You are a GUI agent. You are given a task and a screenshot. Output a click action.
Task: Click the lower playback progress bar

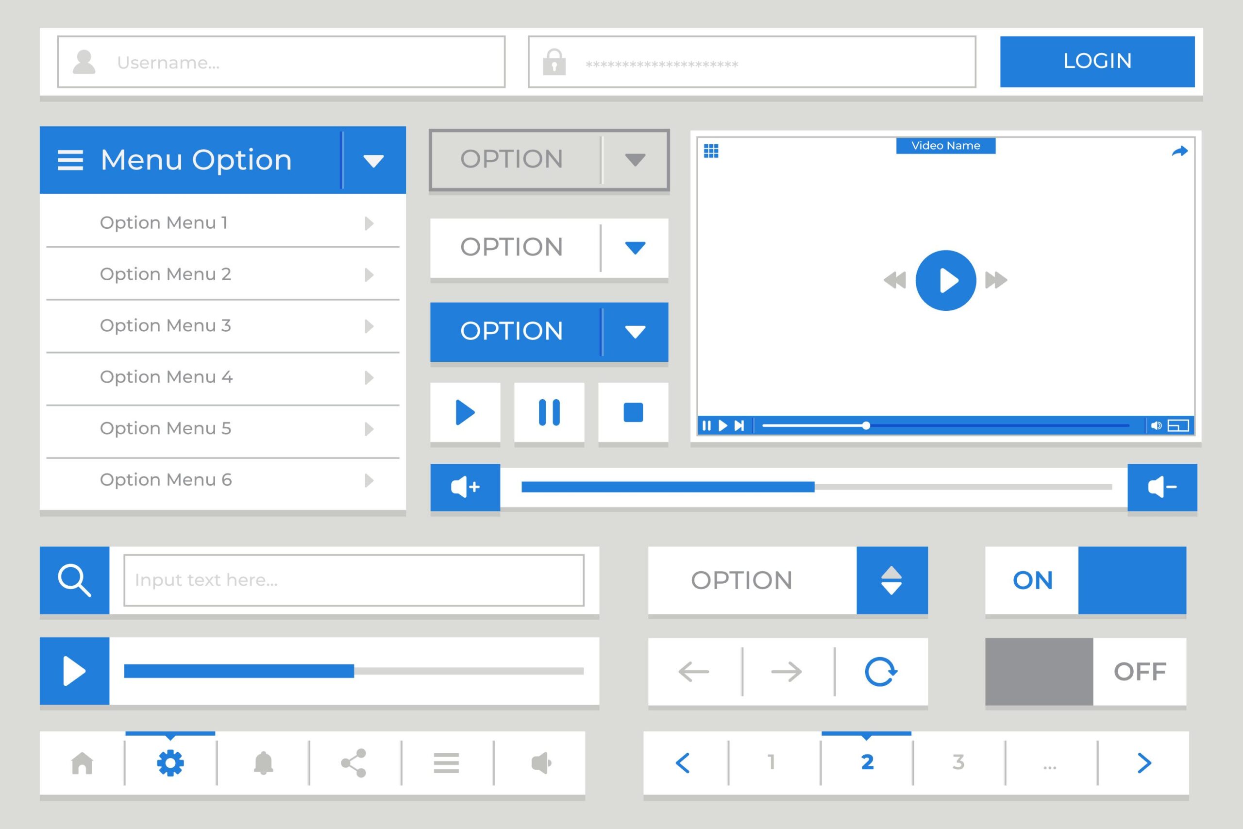coord(353,671)
